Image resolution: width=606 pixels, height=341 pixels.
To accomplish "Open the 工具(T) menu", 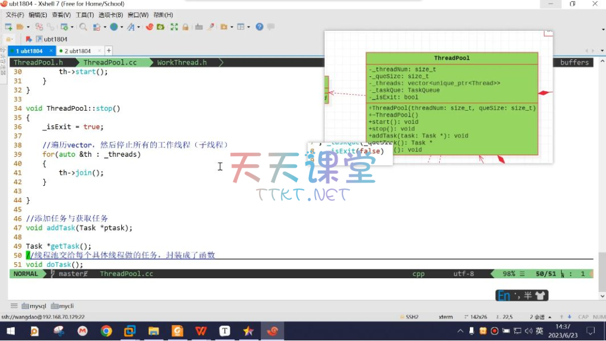I will (x=85, y=15).
